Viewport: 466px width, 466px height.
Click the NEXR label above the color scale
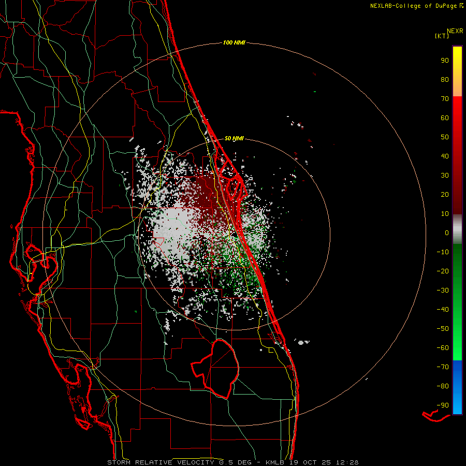455,31
